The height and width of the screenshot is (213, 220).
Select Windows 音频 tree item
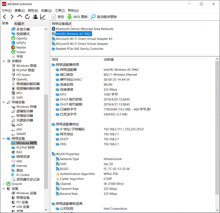click(24, 66)
